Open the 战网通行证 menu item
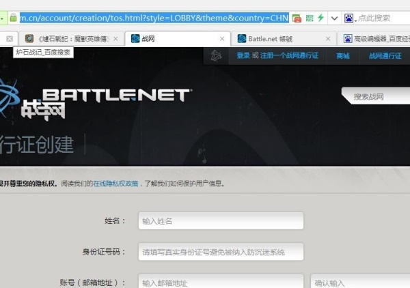This screenshot has width=410, height=288. click(x=384, y=55)
